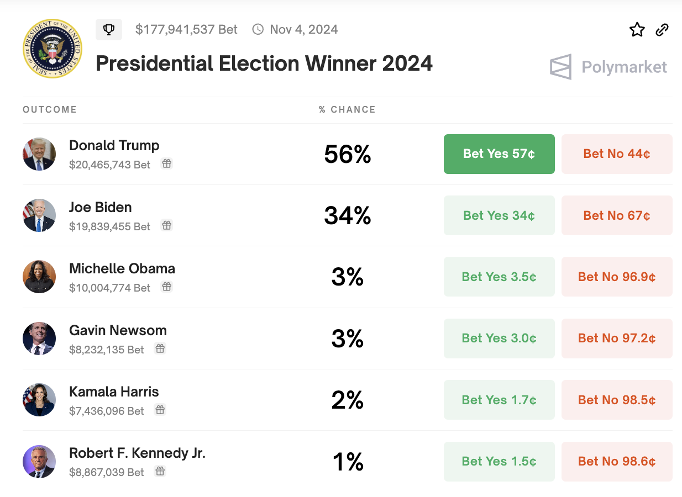Click the gift icon beside Gavin Newsom
The image size is (682, 497).
click(160, 348)
